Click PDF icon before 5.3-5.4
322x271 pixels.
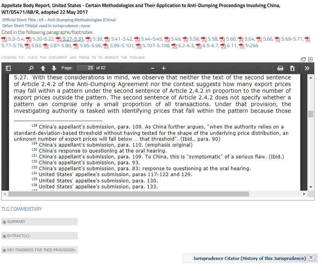tap(4, 39)
